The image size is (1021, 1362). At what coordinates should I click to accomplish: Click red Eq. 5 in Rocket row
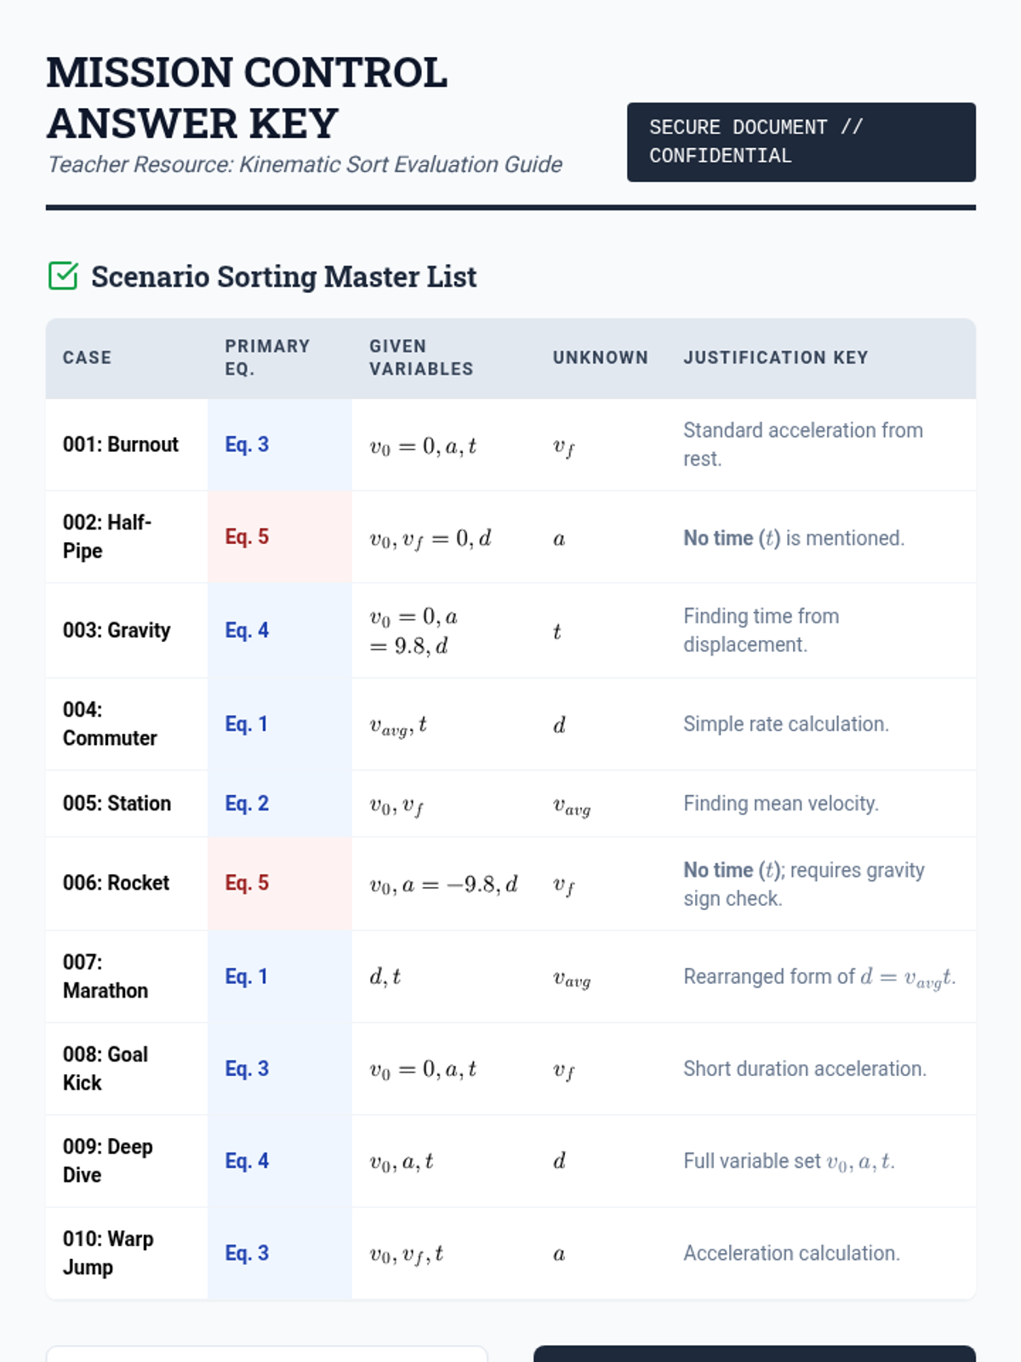tap(247, 883)
